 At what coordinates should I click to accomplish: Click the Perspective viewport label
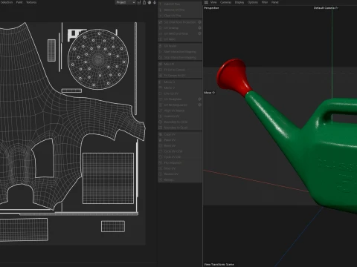tap(211, 8)
